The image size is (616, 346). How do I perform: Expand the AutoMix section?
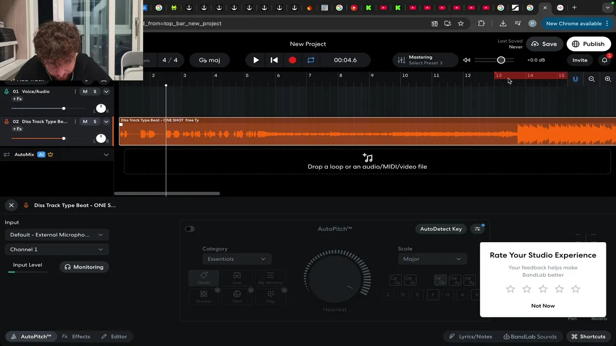tap(106, 155)
